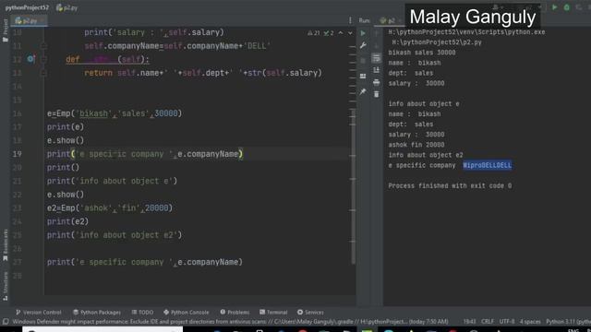Click the fold end marker at line 13
Image resolution: width=591 pixels, height=332 pixels.
43,73
